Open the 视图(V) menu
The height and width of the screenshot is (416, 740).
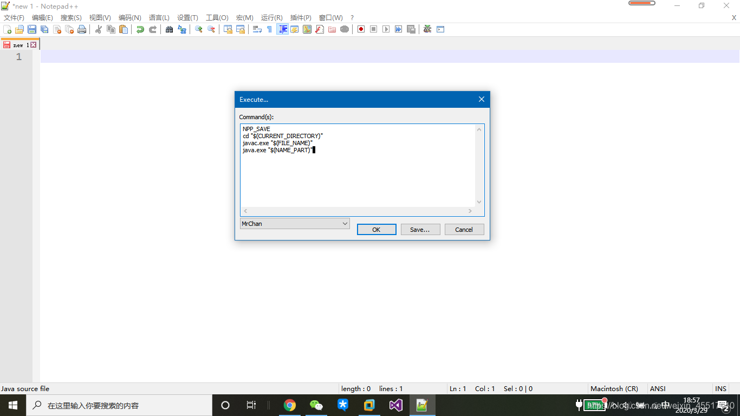coord(100,18)
